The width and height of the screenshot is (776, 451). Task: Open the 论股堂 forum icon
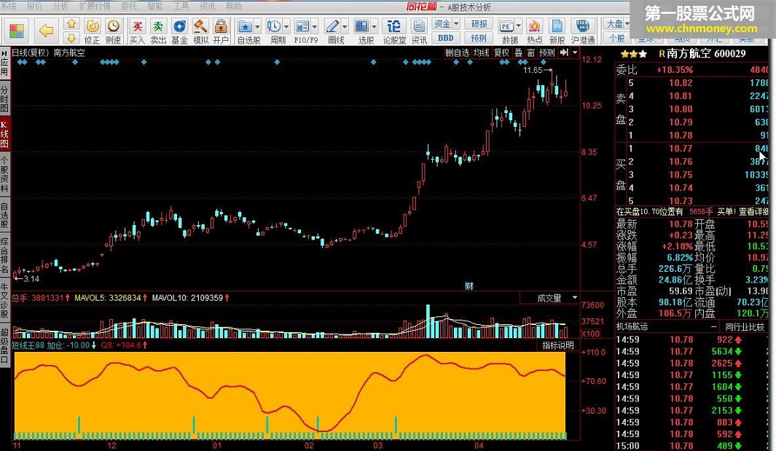394,26
